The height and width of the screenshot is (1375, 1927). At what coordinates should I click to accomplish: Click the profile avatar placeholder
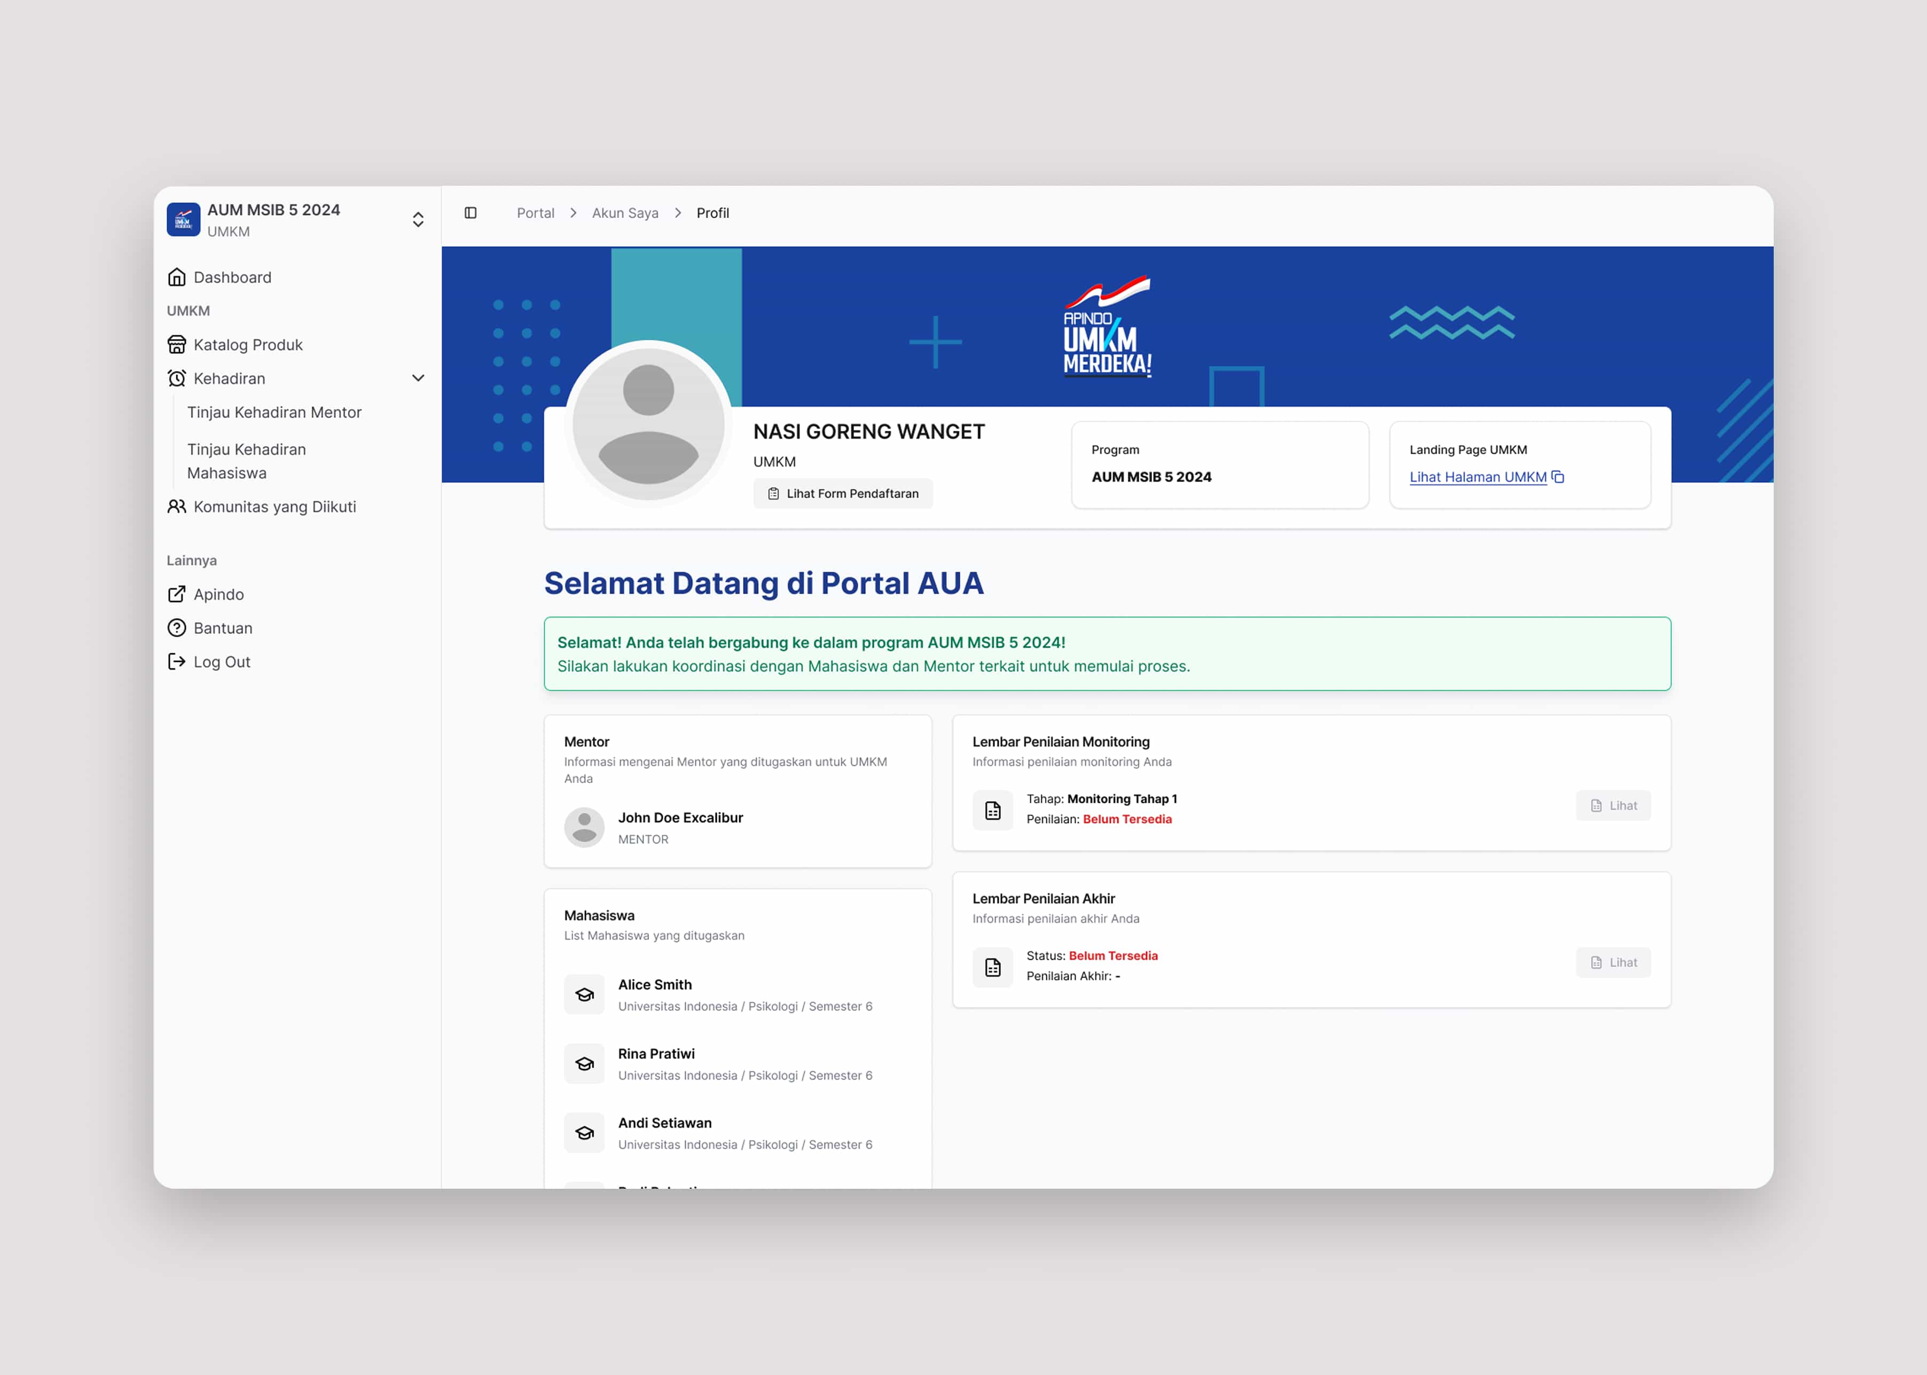tap(648, 424)
